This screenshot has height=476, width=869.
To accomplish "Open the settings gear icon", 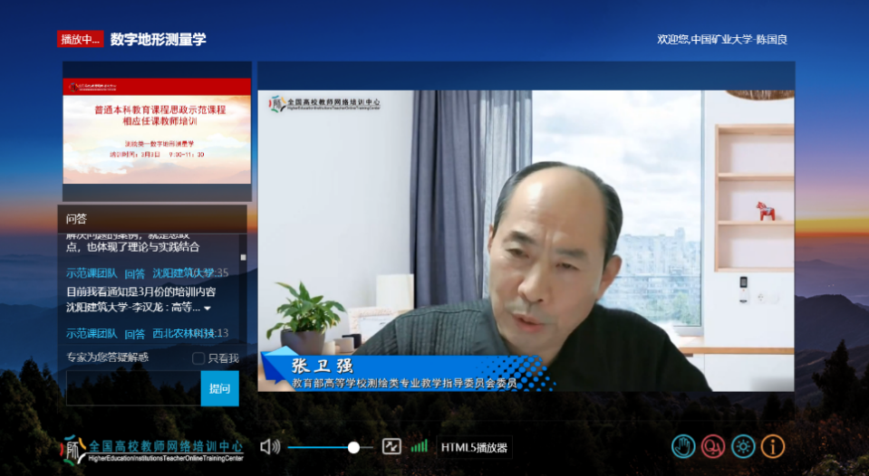I will [x=743, y=446].
